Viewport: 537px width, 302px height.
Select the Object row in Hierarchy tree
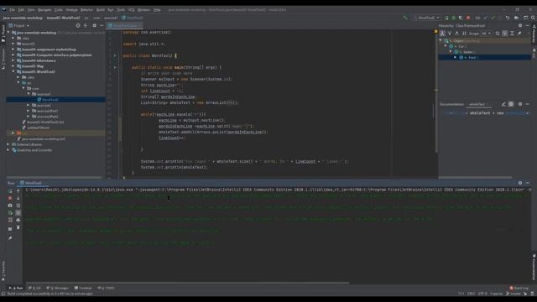[x=485, y=41]
